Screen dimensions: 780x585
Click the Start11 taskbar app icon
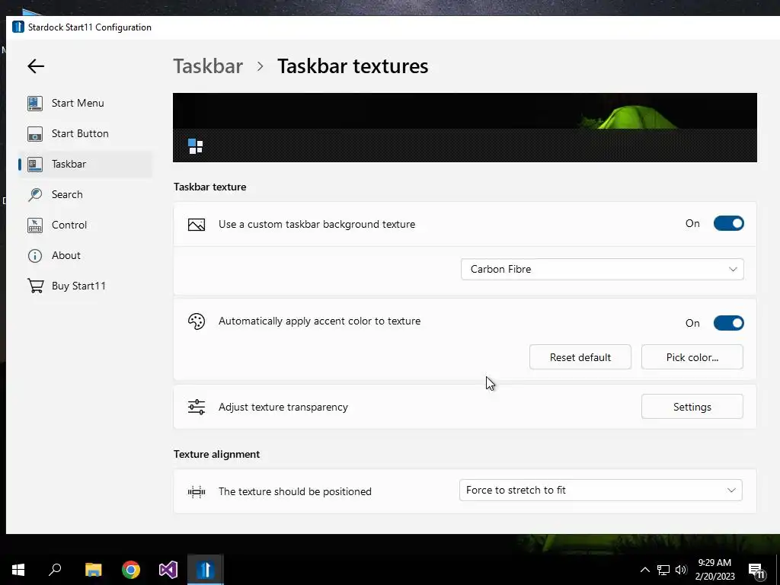(x=206, y=570)
